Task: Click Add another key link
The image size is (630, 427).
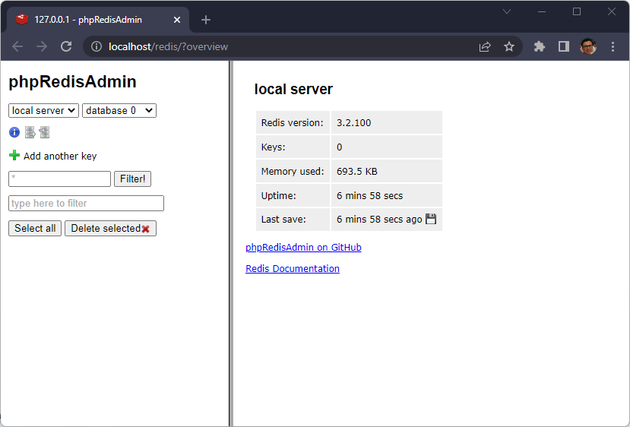Action: 60,156
